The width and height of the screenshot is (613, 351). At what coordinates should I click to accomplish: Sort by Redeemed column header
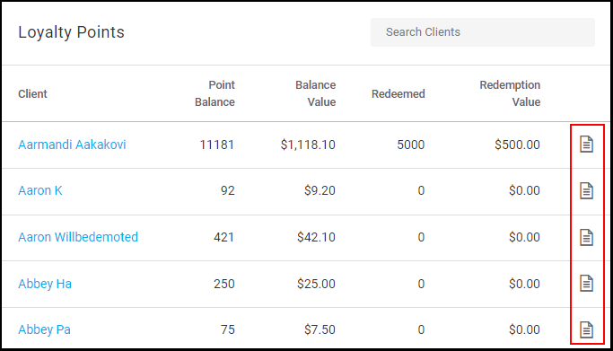coord(398,93)
